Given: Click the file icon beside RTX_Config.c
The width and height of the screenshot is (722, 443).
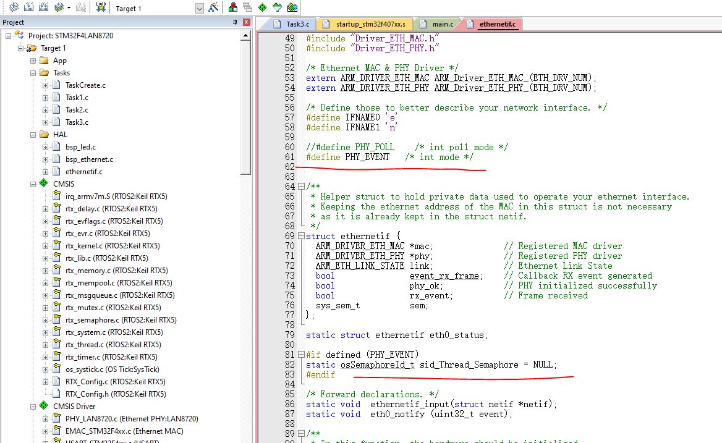Looking at the screenshot, I should pyautogui.click(x=57, y=381).
